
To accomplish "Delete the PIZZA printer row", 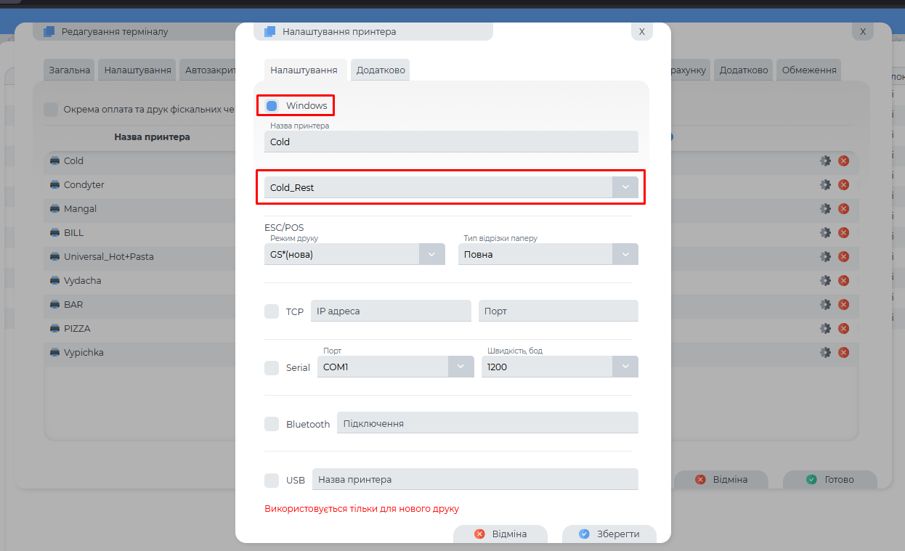I will click(843, 329).
